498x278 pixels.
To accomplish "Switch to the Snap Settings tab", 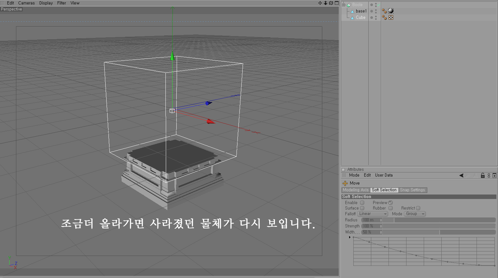I will click(x=413, y=190).
